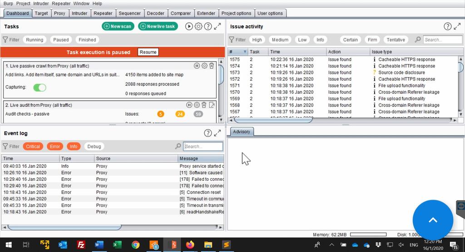Open Microsoft Word from the taskbar
Screen dimensions: 465x252
pyautogui.click(x=99, y=245)
